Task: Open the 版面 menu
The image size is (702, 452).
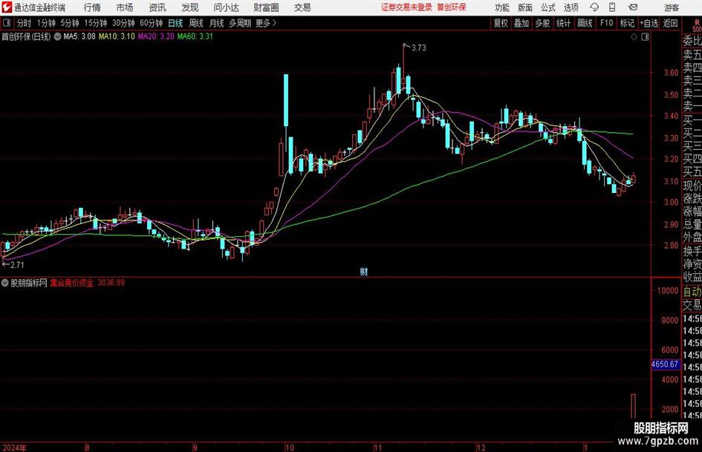Action: click(x=524, y=7)
